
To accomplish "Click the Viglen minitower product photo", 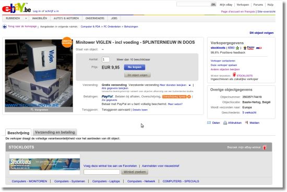I will click(x=39, y=73).
